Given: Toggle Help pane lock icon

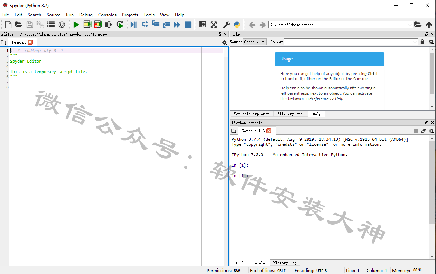Looking at the screenshot, I should coord(422,42).
